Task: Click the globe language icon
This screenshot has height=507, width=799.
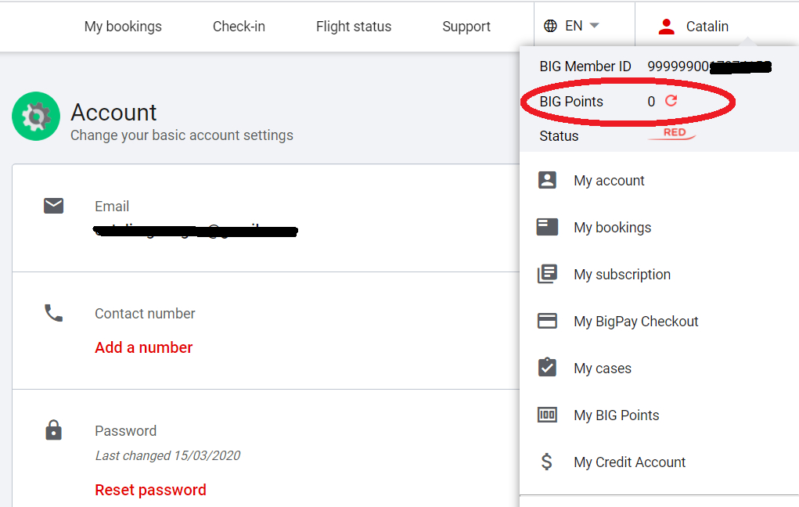Action: [x=550, y=26]
